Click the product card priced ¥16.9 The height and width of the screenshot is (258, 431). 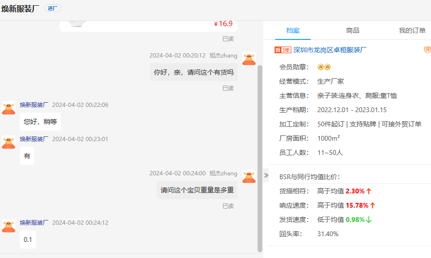point(148,25)
